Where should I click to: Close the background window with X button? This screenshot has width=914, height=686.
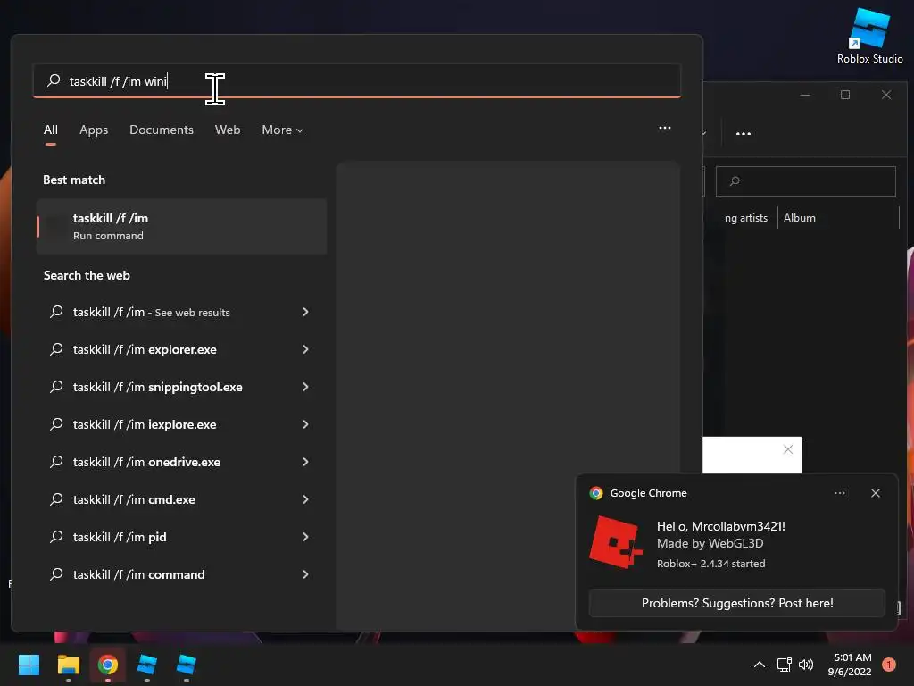[x=886, y=95]
